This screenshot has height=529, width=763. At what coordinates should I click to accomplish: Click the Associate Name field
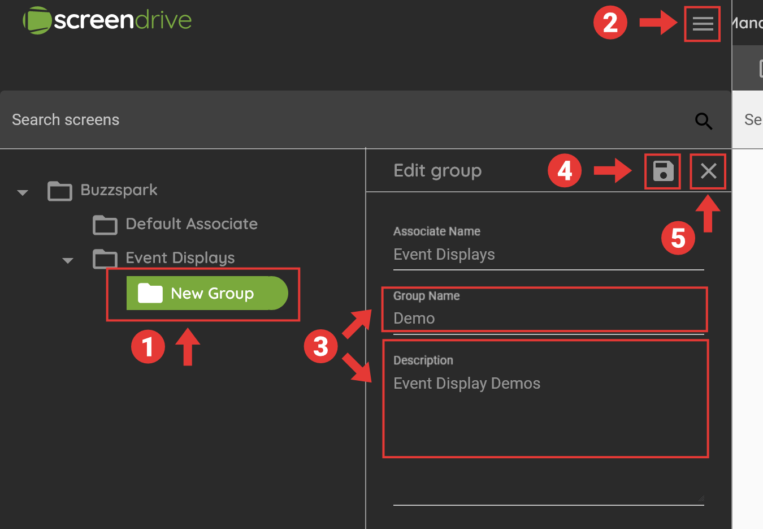tap(548, 255)
